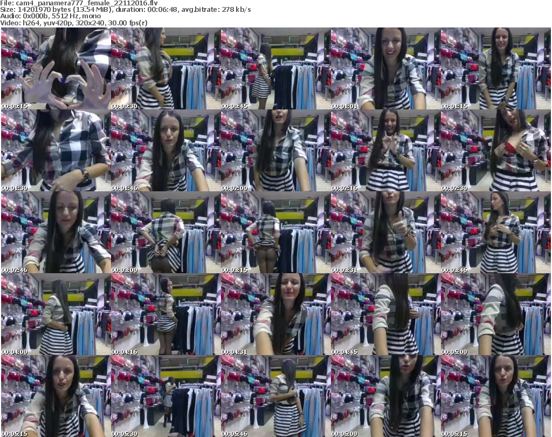Click the frame at 00:01:01
The height and width of the screenshot is (437, 552).
point(385,69)
